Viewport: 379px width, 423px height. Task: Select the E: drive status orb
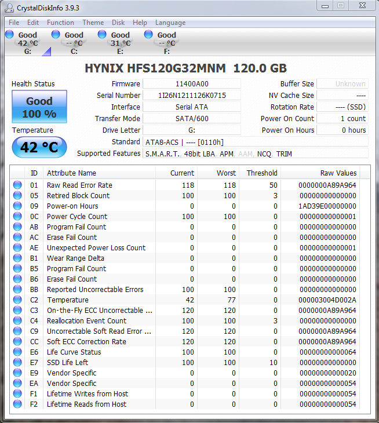click(102, 35)
